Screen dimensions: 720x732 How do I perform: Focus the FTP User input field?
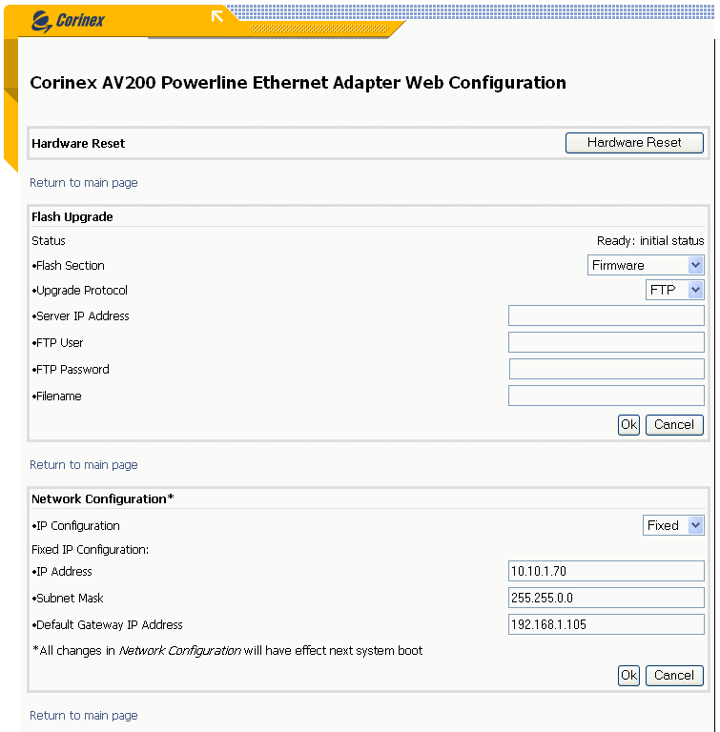click(x=606, y=342)
